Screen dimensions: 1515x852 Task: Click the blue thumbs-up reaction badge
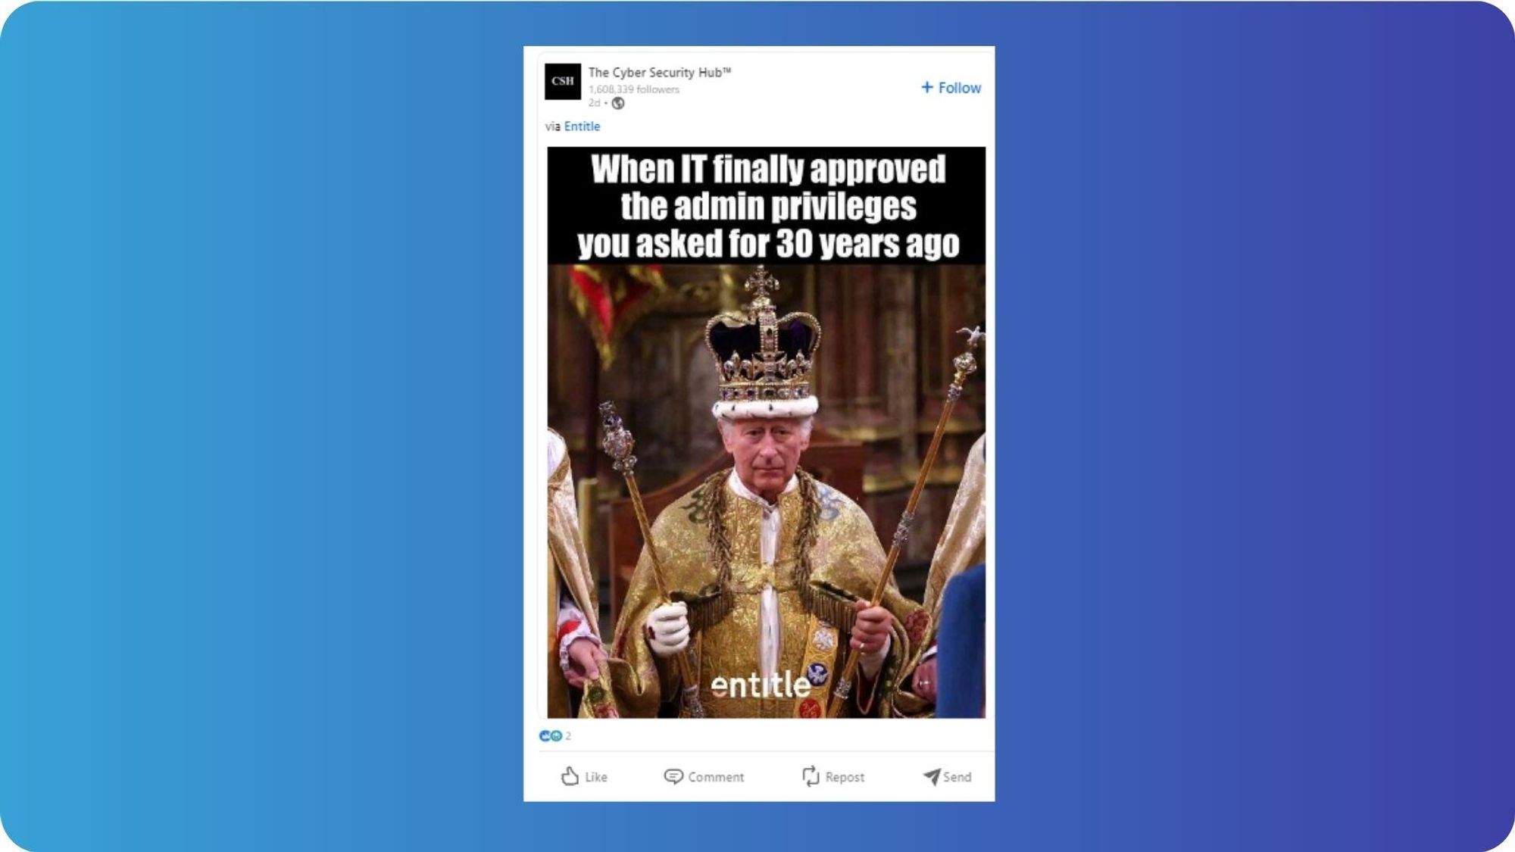[544, 736]
